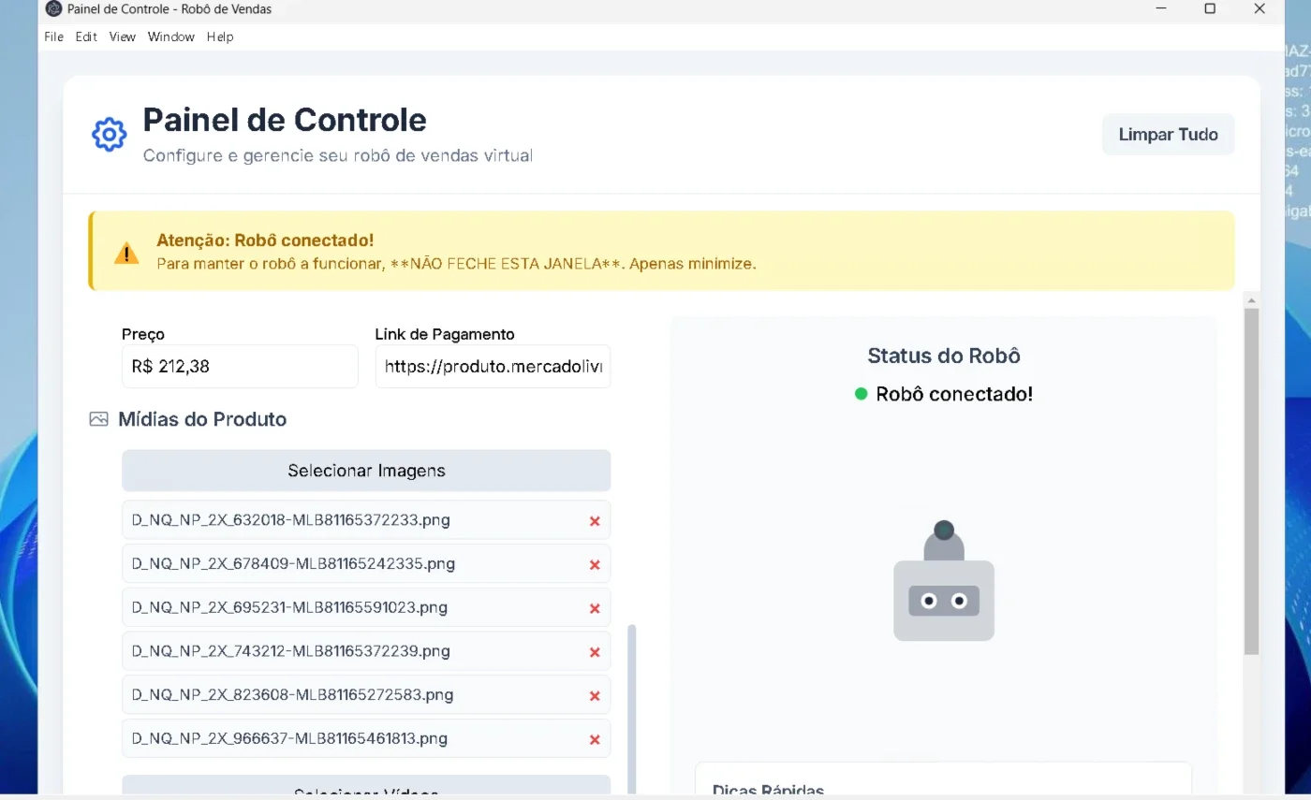Click the Limpar Tudo button
This screenshot has height=800, width=1311.
point(1168,134)
